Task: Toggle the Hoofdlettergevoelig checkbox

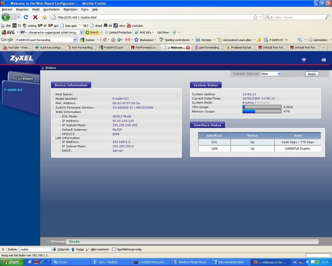Action: [x=114, y=249]
